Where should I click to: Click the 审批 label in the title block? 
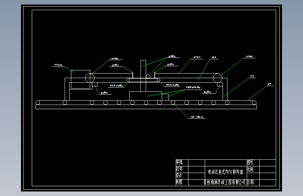click(x=179, y=162)
